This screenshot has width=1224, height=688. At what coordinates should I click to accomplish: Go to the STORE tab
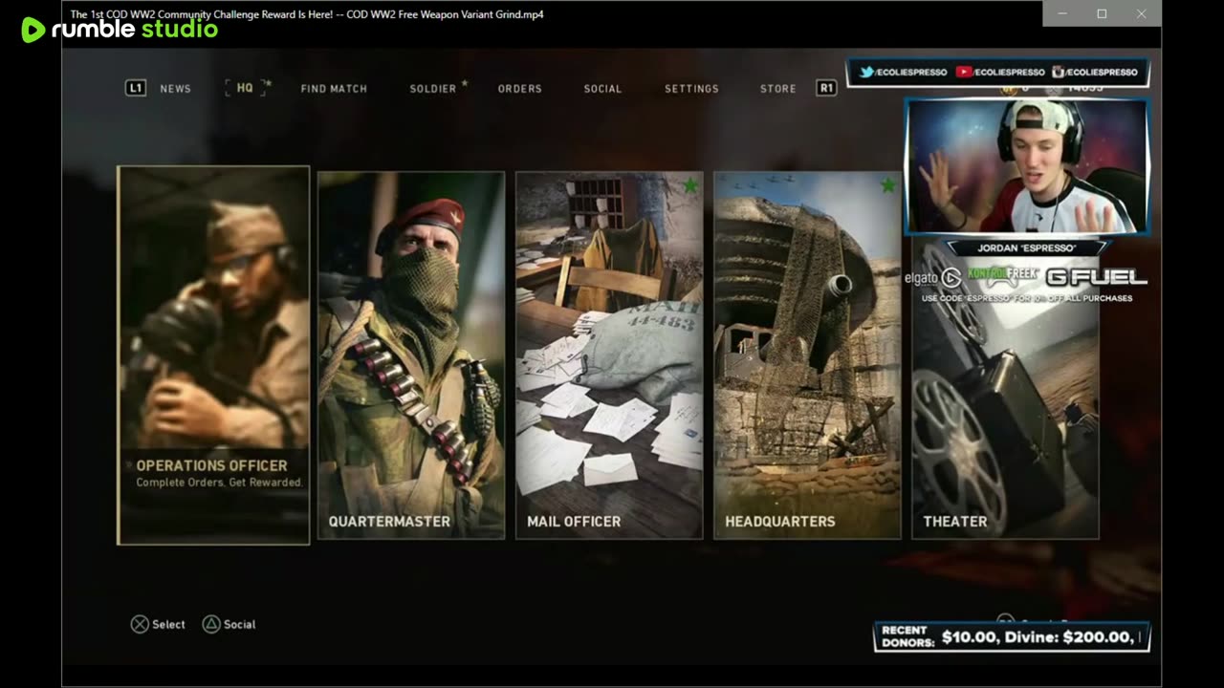778,89
